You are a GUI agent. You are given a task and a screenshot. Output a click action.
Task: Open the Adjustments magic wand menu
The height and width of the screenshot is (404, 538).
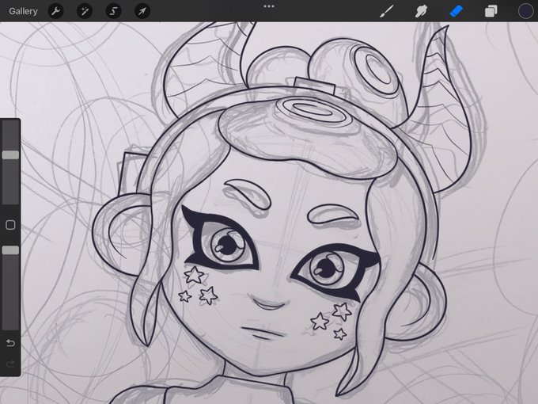pos(85,11)
